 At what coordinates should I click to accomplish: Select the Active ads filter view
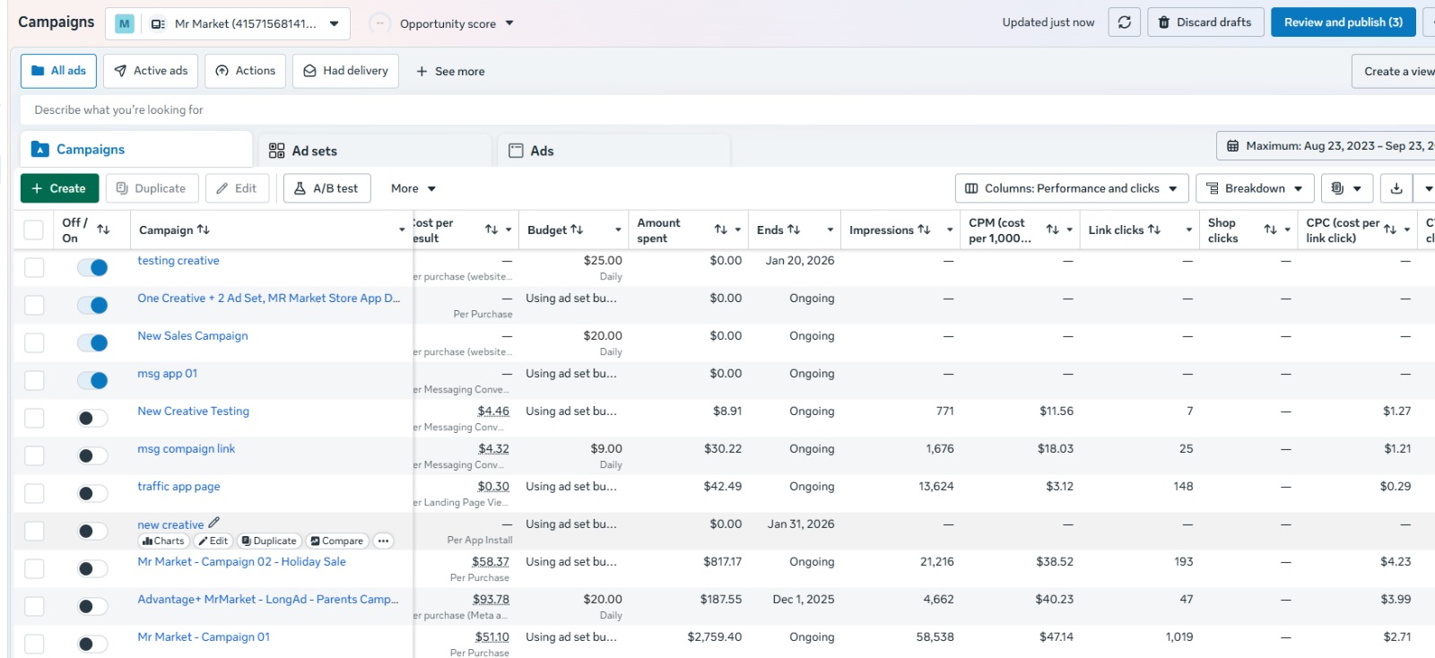pyautogui.click(x=151, y=71)
